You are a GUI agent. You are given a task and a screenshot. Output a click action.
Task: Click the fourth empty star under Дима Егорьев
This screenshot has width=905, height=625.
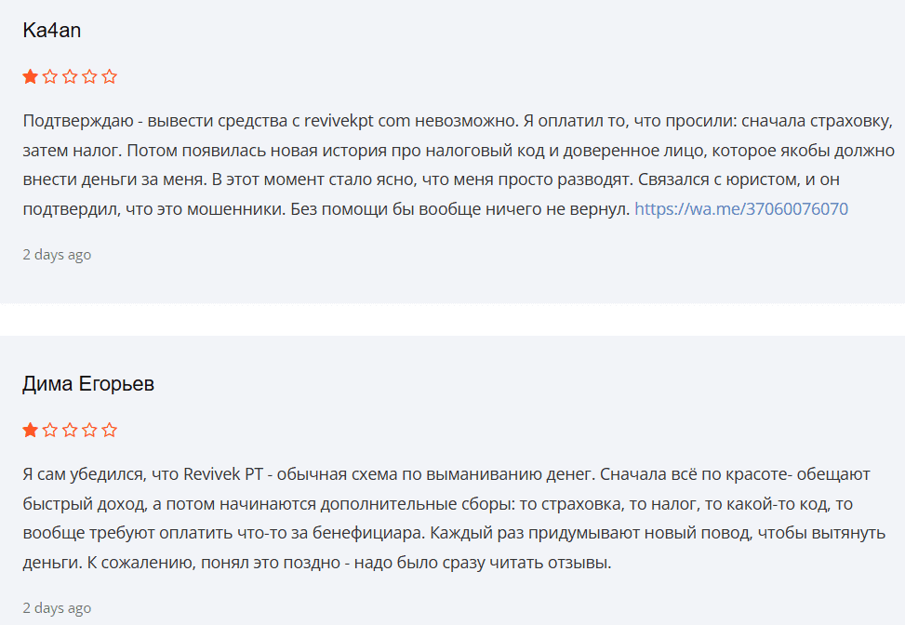(x=90, y=430)
